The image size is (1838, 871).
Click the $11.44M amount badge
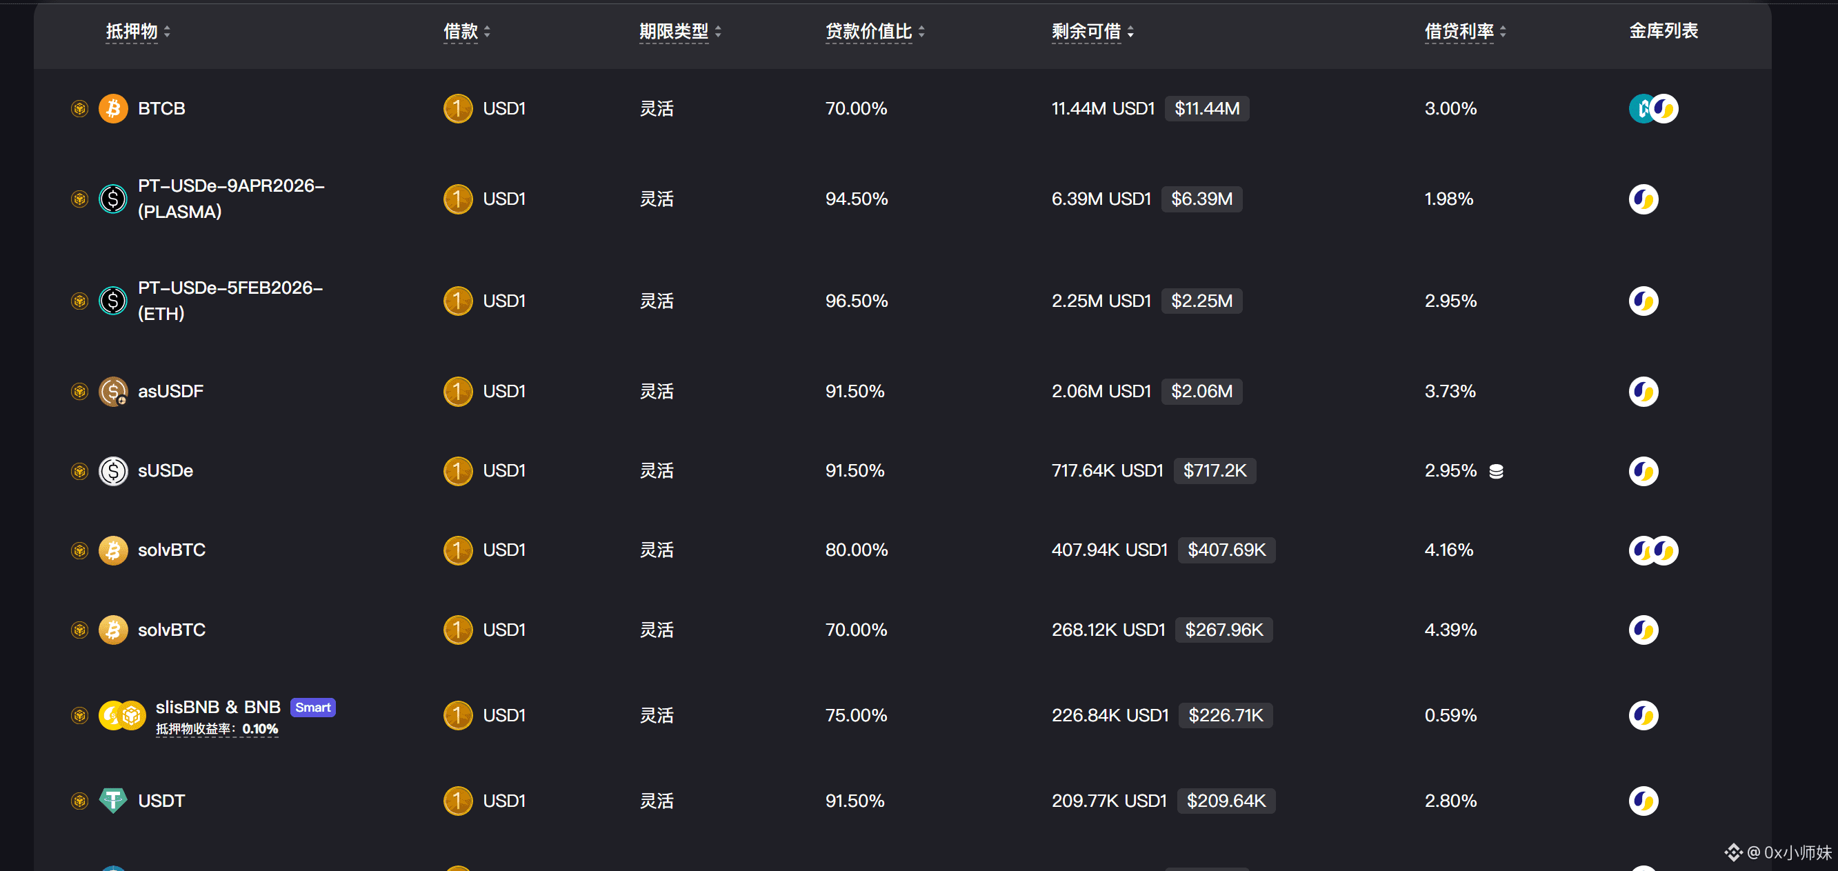pos(1206,108)
